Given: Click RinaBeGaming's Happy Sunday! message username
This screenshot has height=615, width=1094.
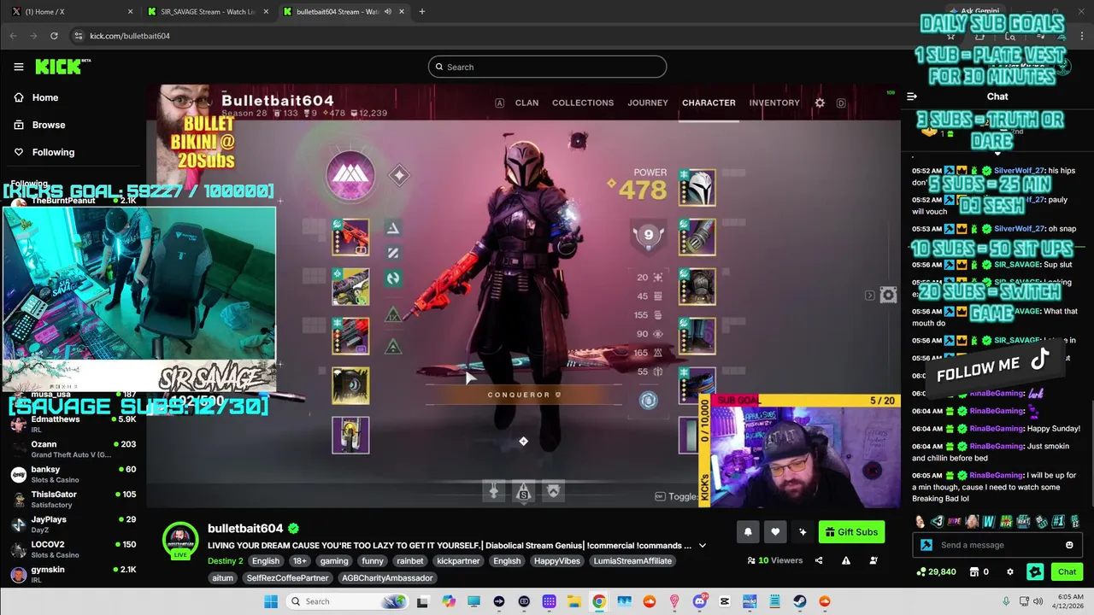Looking at the screenshot, I should coord(997,429).
